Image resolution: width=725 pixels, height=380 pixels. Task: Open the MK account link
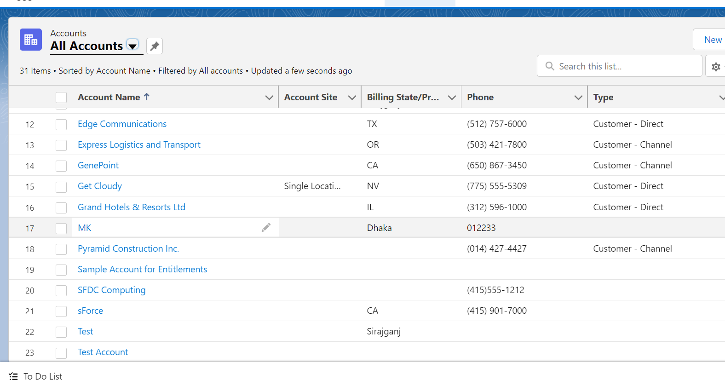(x=85, y=228)
